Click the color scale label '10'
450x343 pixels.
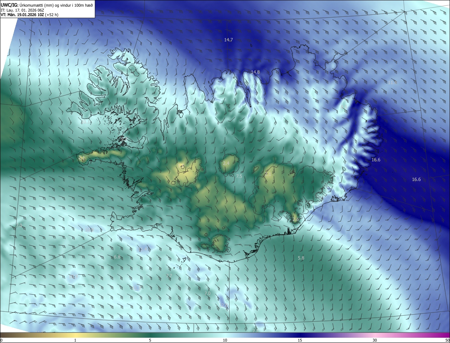point(225,340)
